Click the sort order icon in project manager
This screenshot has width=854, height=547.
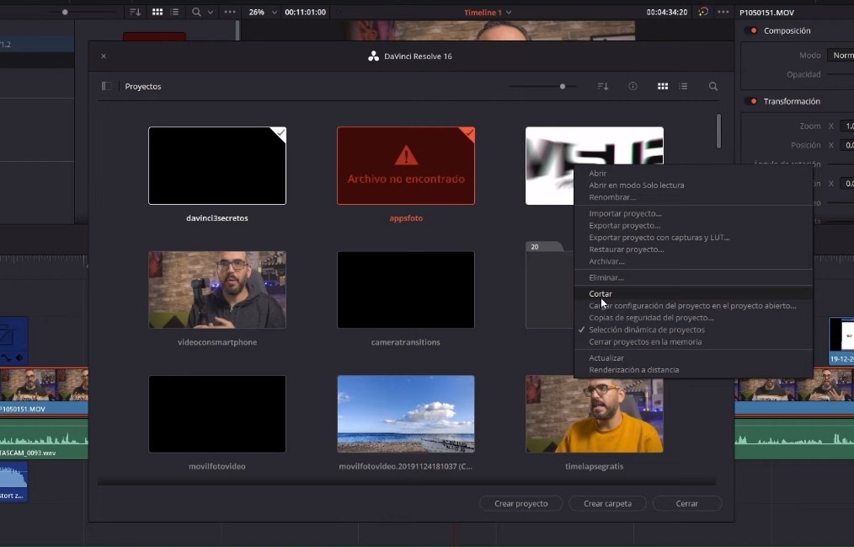(603, 86)
